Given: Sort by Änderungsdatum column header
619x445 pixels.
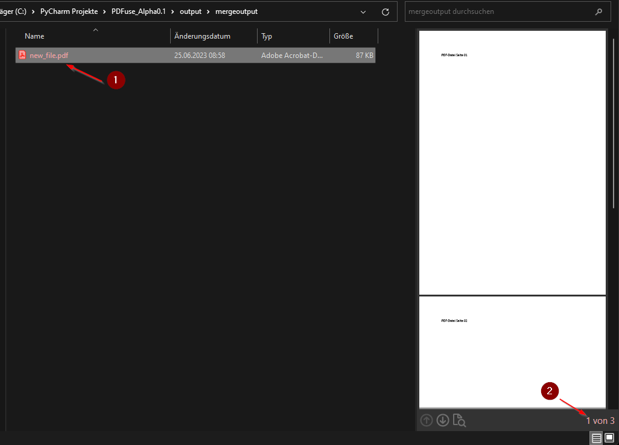Looking at the screenshot, I should click(202, 36).
